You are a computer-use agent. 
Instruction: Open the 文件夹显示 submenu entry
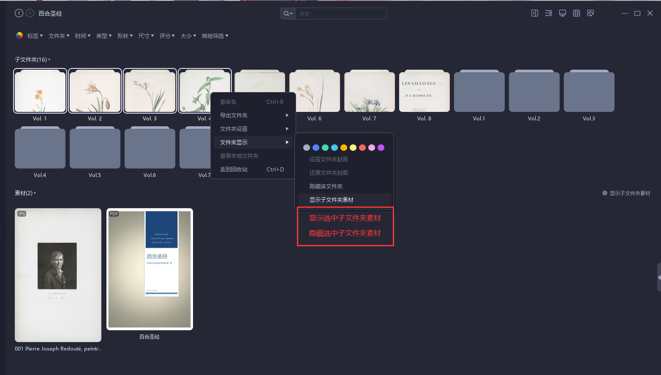tap(253, 142)
